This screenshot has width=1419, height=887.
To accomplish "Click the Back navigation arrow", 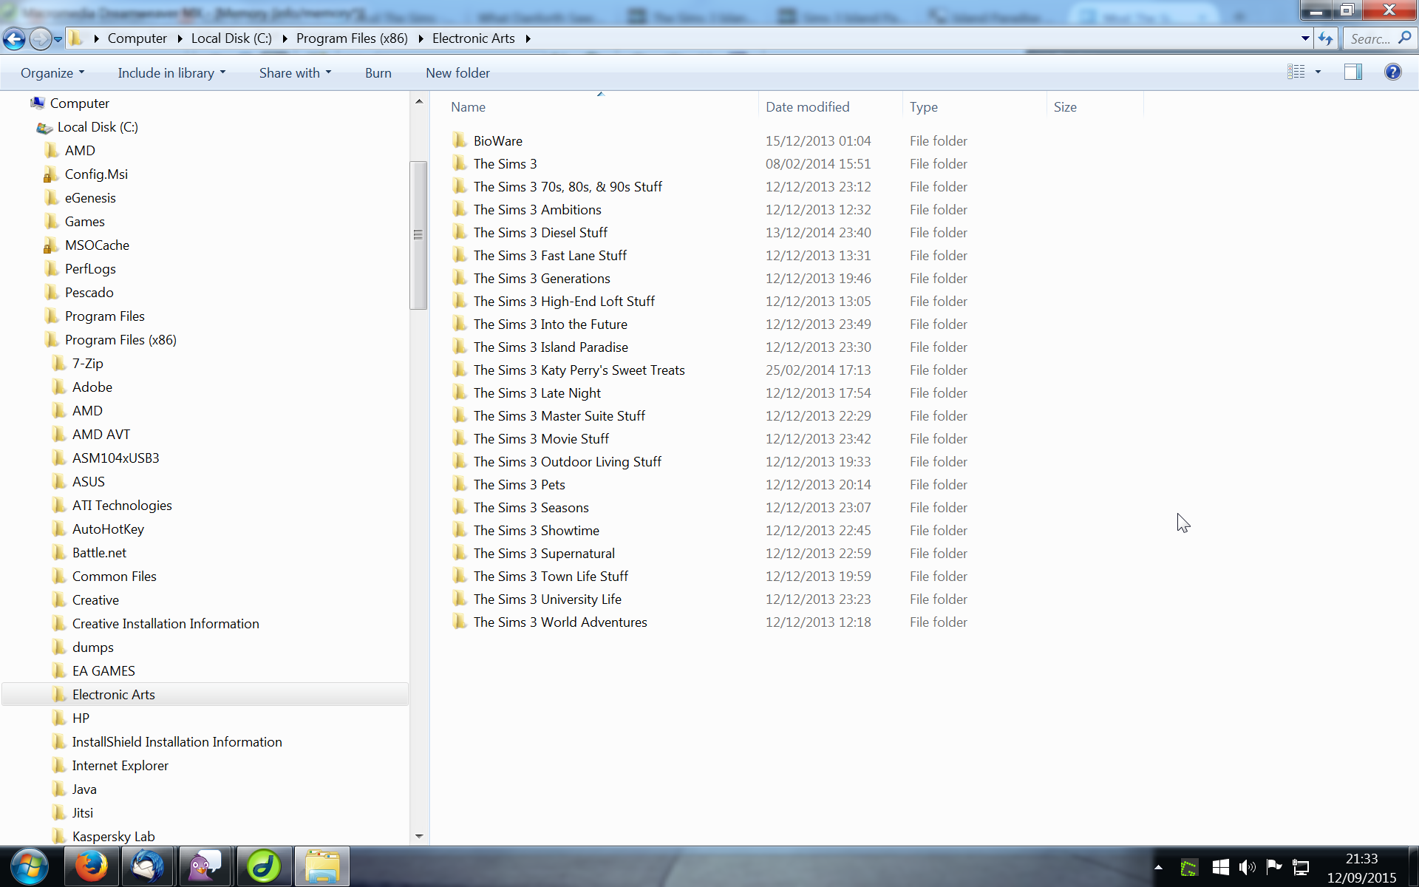I will click(x=14, y=38).
